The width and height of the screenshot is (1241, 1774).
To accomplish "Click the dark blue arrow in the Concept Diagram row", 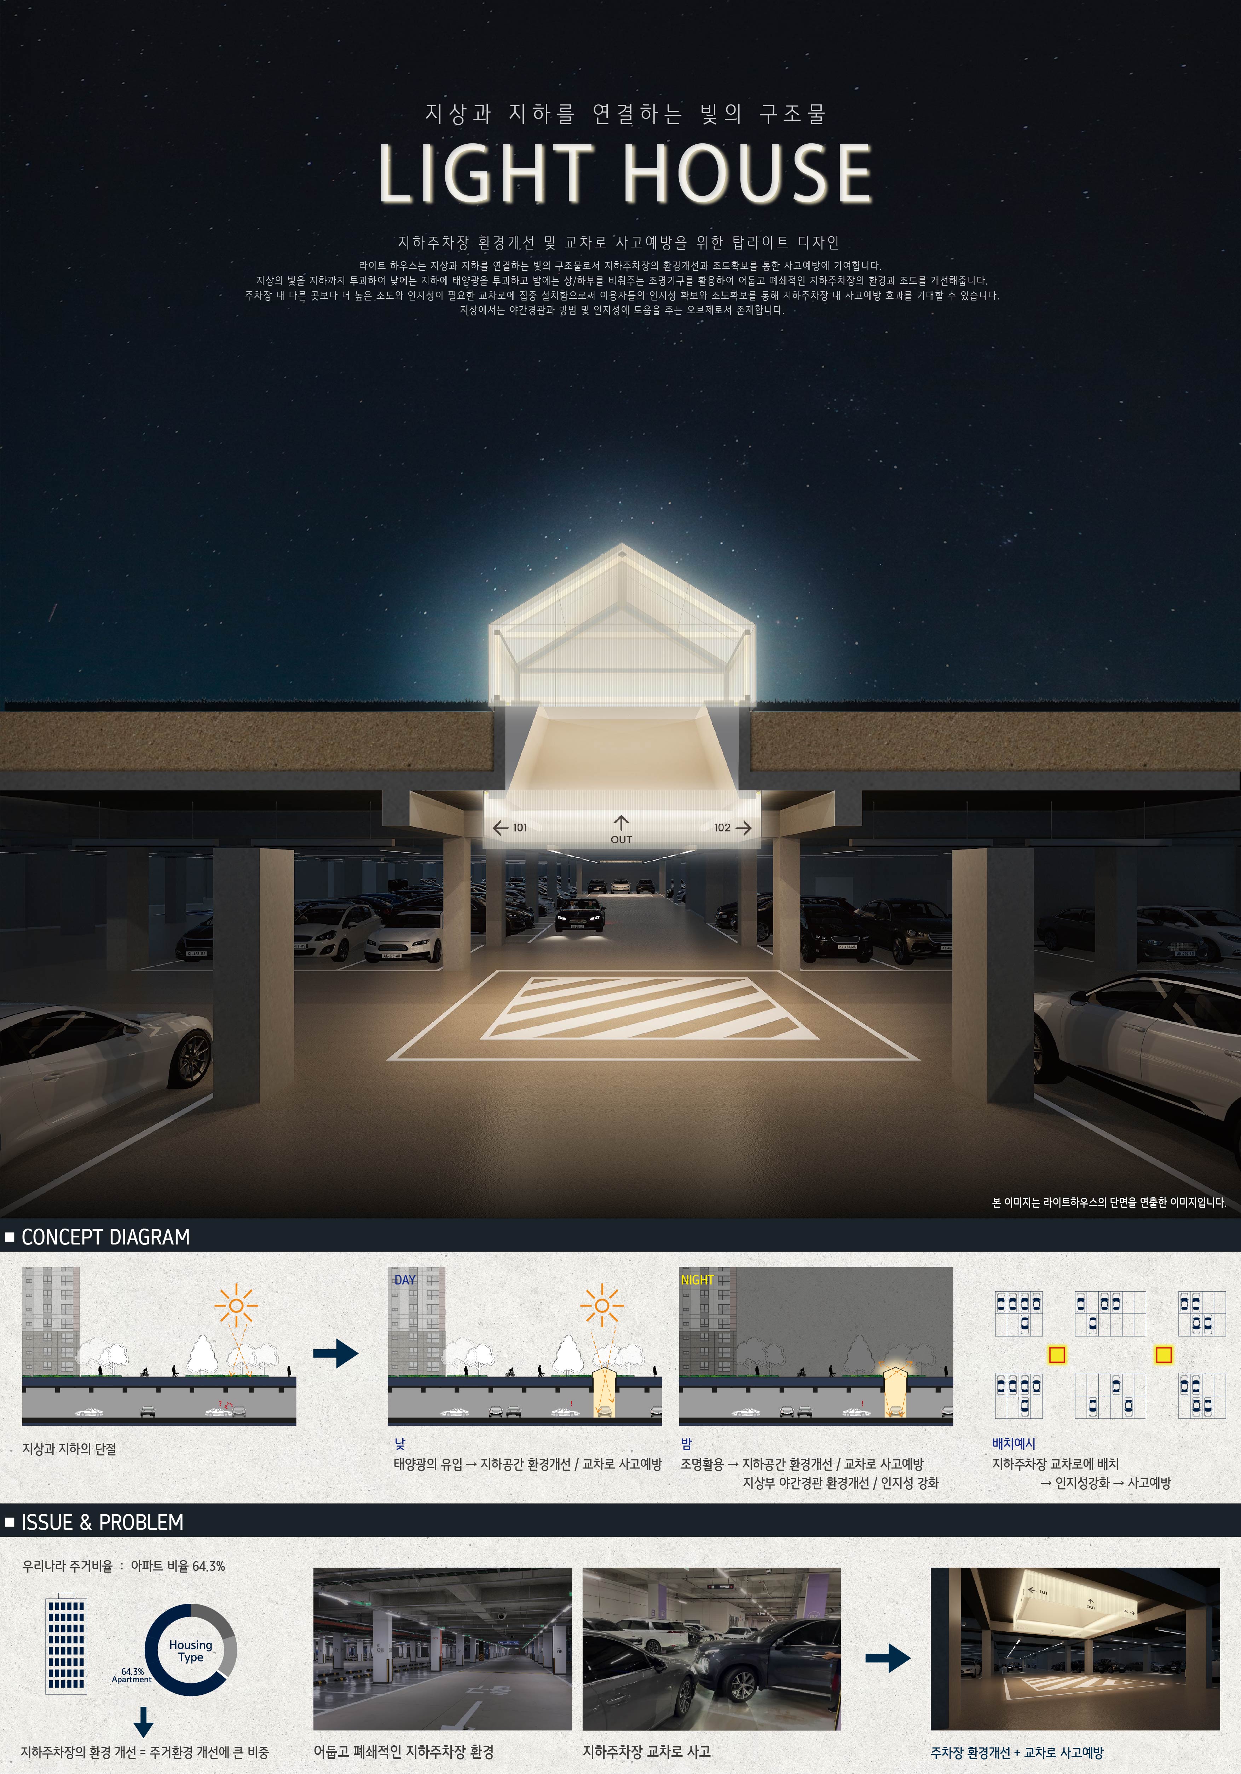I will 336,1353.
